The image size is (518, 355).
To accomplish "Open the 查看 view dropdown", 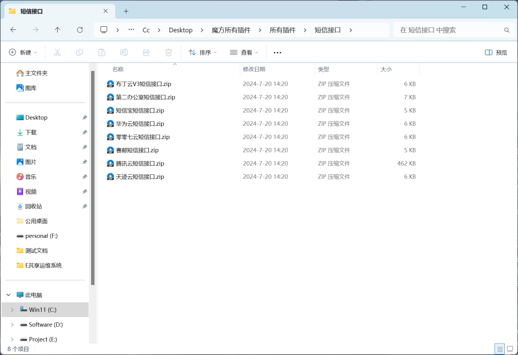I will click(x=243, y=52).
